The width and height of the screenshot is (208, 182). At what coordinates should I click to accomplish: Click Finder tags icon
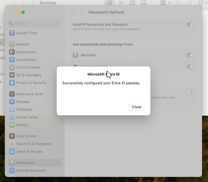point(189,3)
